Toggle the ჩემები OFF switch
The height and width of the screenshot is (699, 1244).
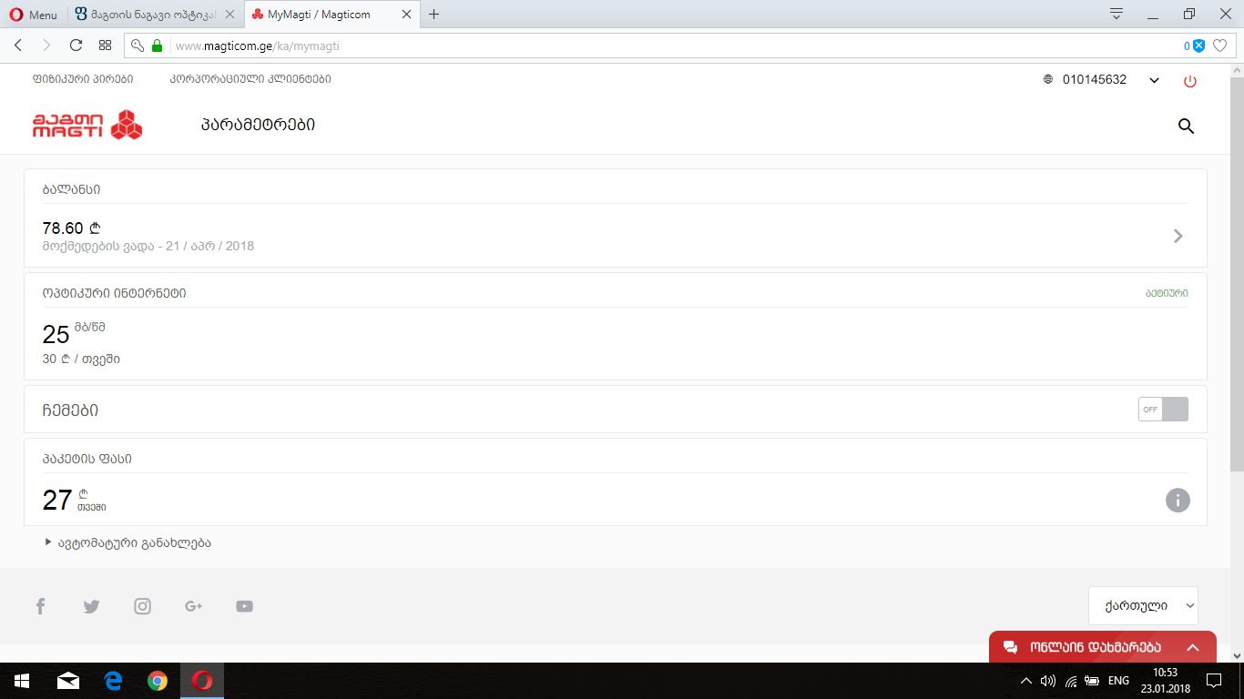(x=1163, y=410)
